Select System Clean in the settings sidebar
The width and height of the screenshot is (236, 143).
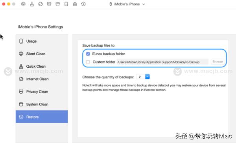coord(42,104)
